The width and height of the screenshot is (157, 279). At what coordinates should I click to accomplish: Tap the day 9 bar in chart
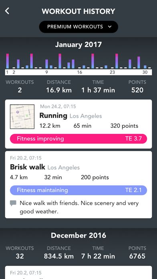pyautogui.click(x=47, y=64)
